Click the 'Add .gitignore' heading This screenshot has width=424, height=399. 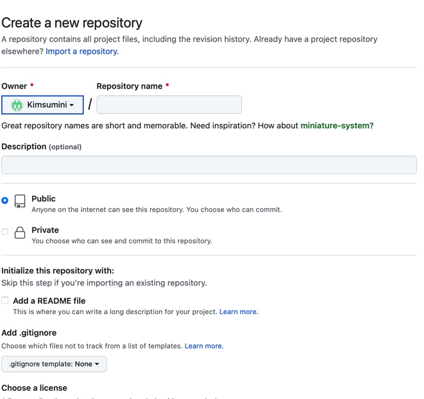pos(29,333)
